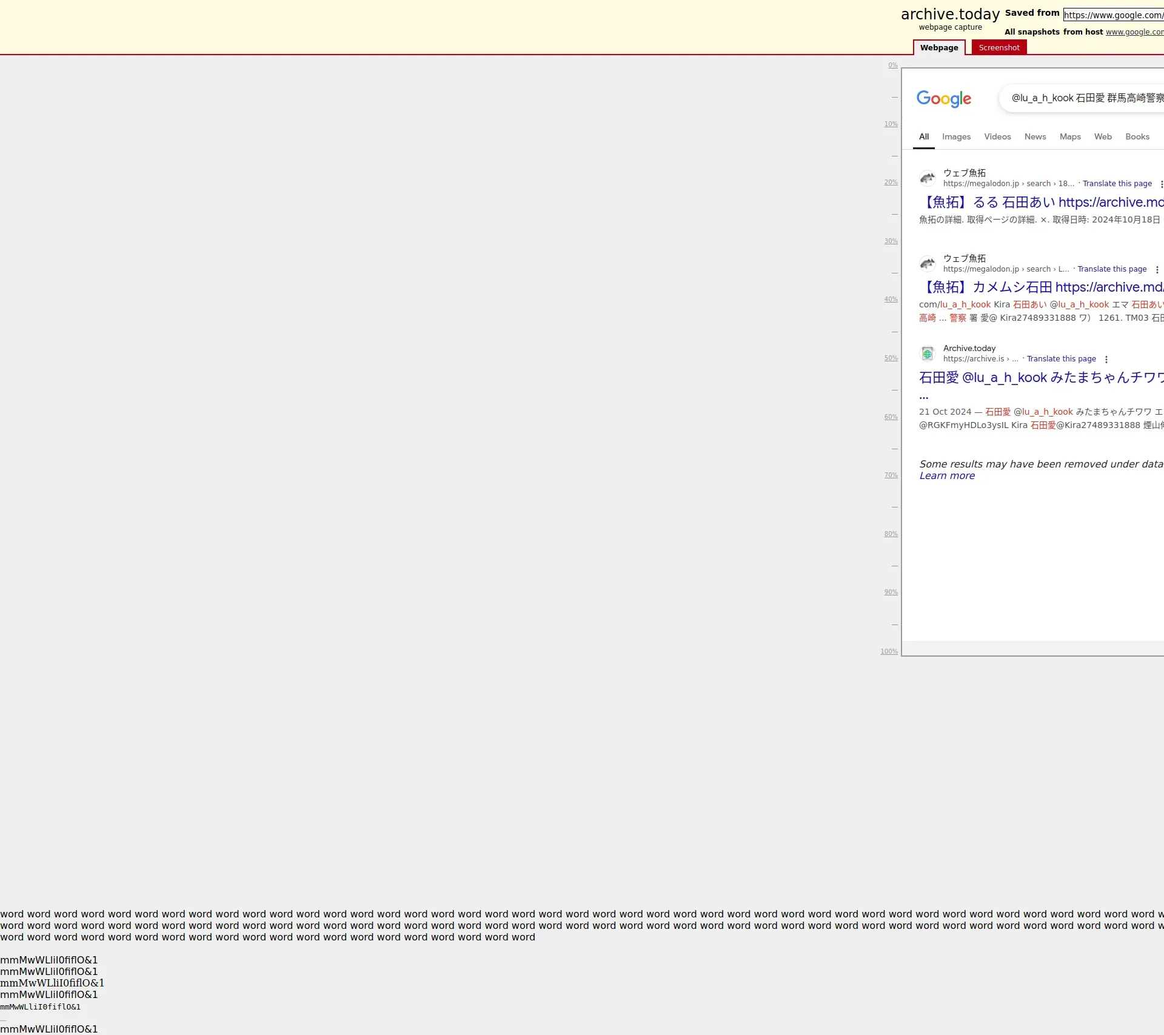Image resolution: width=1164 pixels, height=1035 pixels.
Task: Click the Saved from URL field
Action: [1113, 15]
